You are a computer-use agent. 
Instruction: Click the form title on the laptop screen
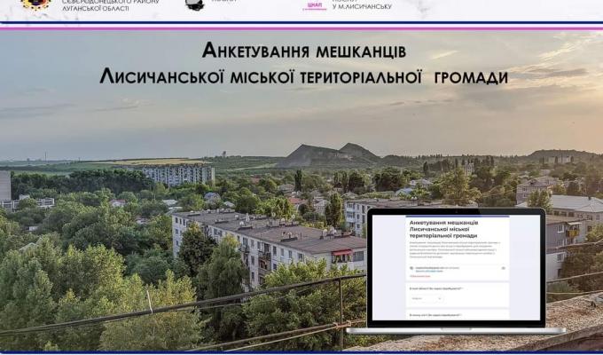(x=443, y=229)
